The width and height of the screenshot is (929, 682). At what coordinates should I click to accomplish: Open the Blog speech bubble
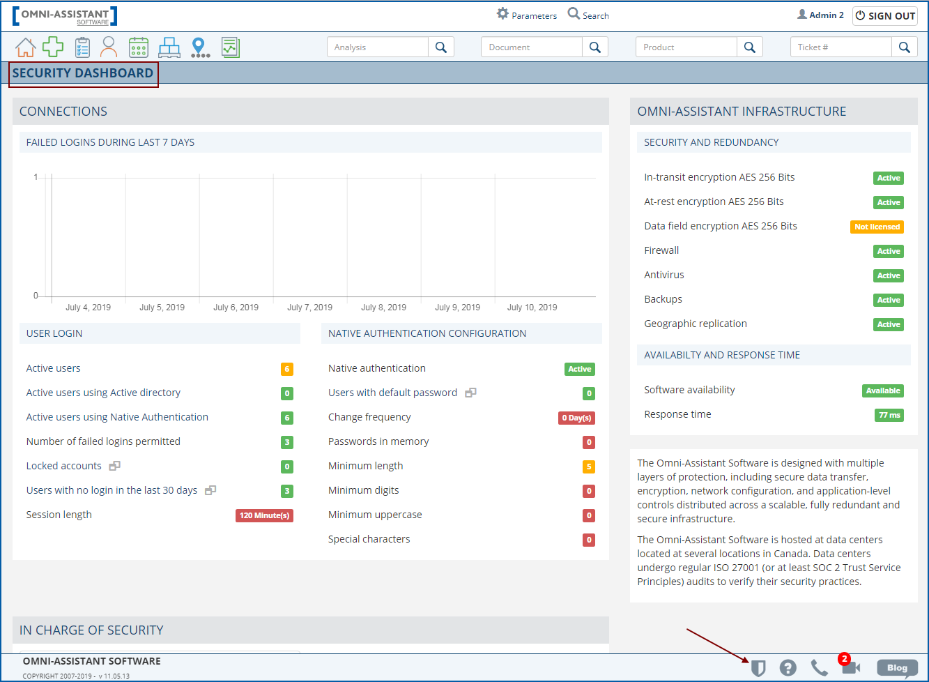[898, 668]
